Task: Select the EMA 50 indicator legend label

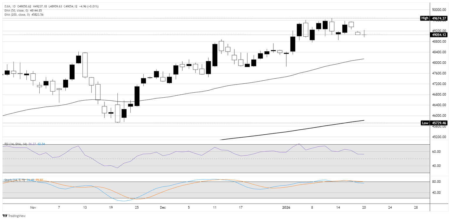Action: [15, 10]
